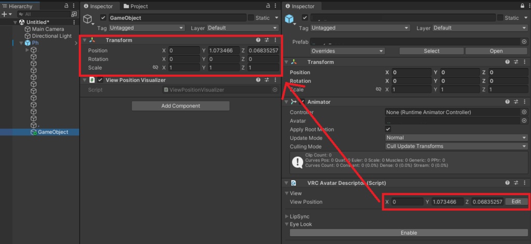Image resolution: width=531 pixels, height=244 pixels.
Task: Click the Eye Look Enable button
Action: pos(409,233)
